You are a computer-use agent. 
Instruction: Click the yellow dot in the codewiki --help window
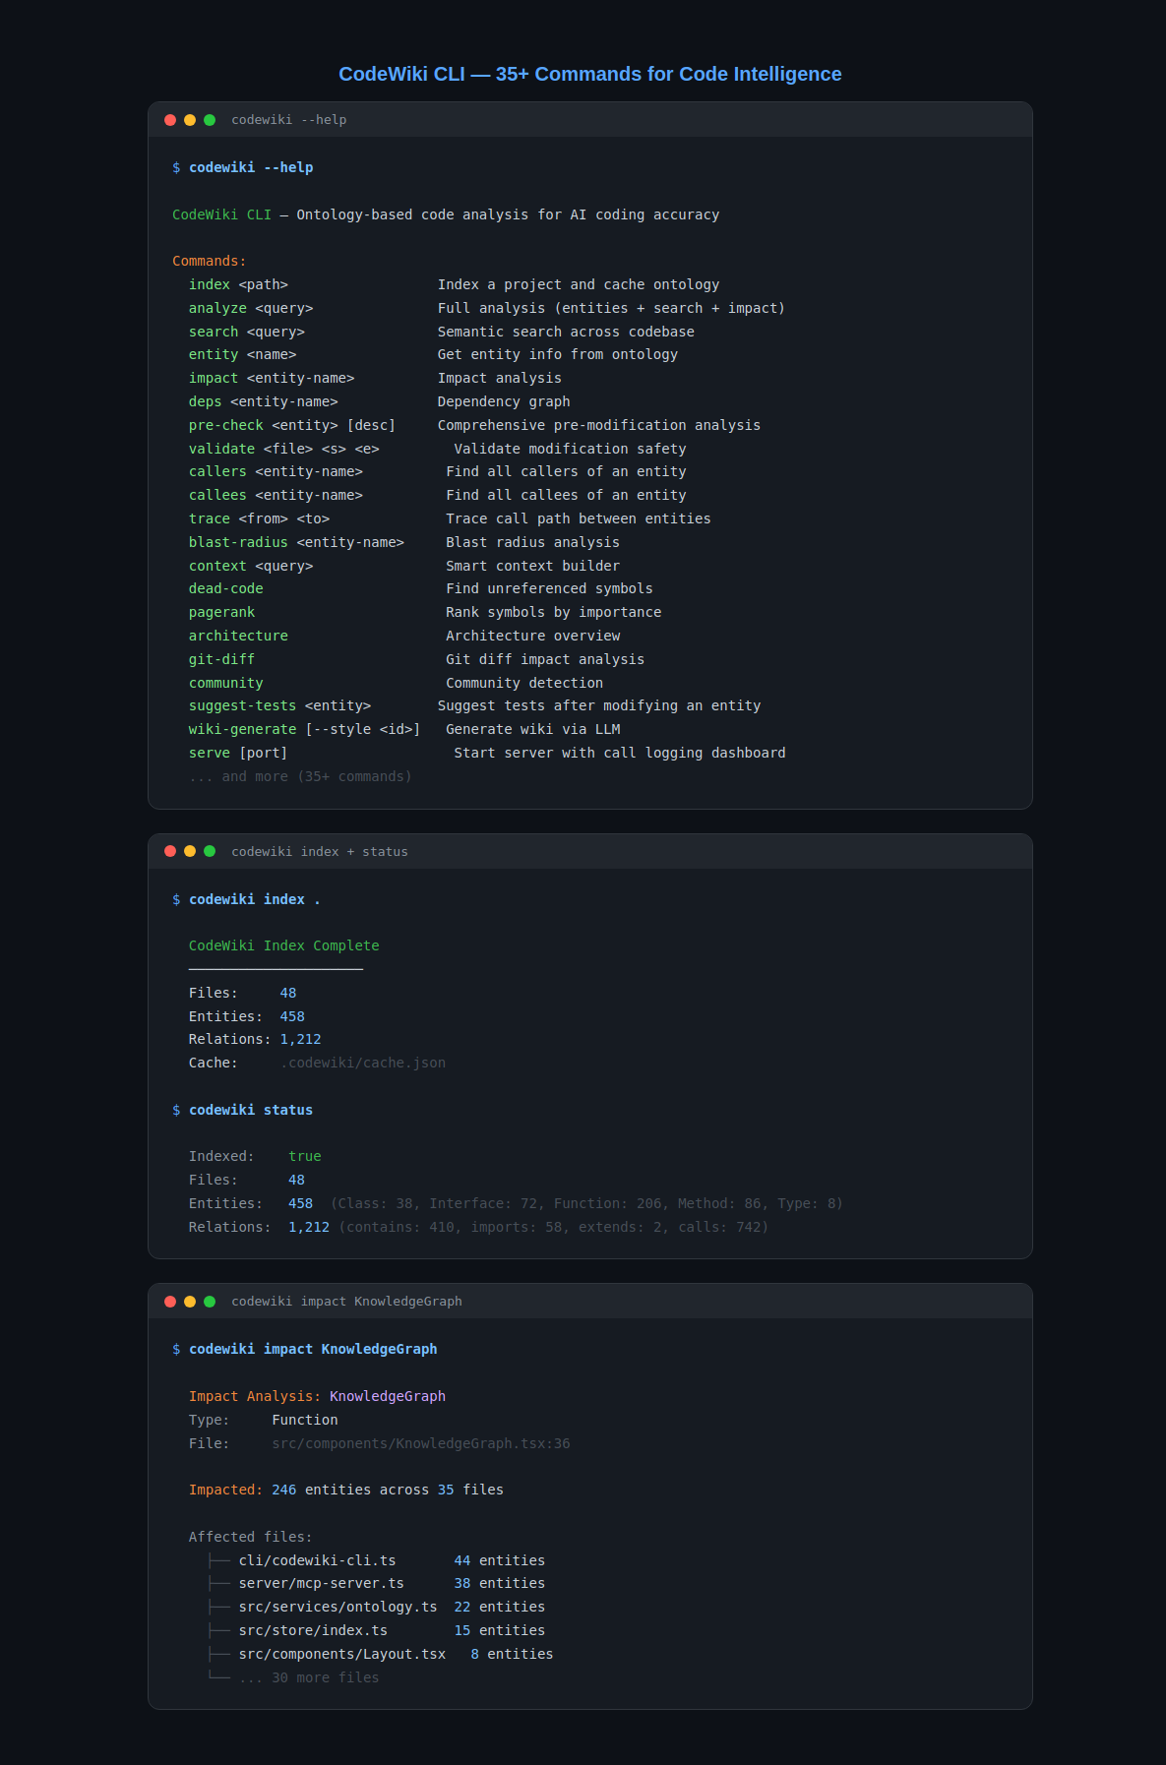(x=190, y=120)
